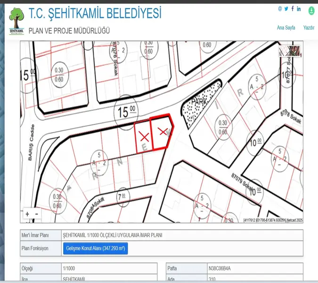Viewport: 318px width, 283px height.
Task: Click the T.C. Şehitkamil Belediyesi title
Action: [95, 13]
